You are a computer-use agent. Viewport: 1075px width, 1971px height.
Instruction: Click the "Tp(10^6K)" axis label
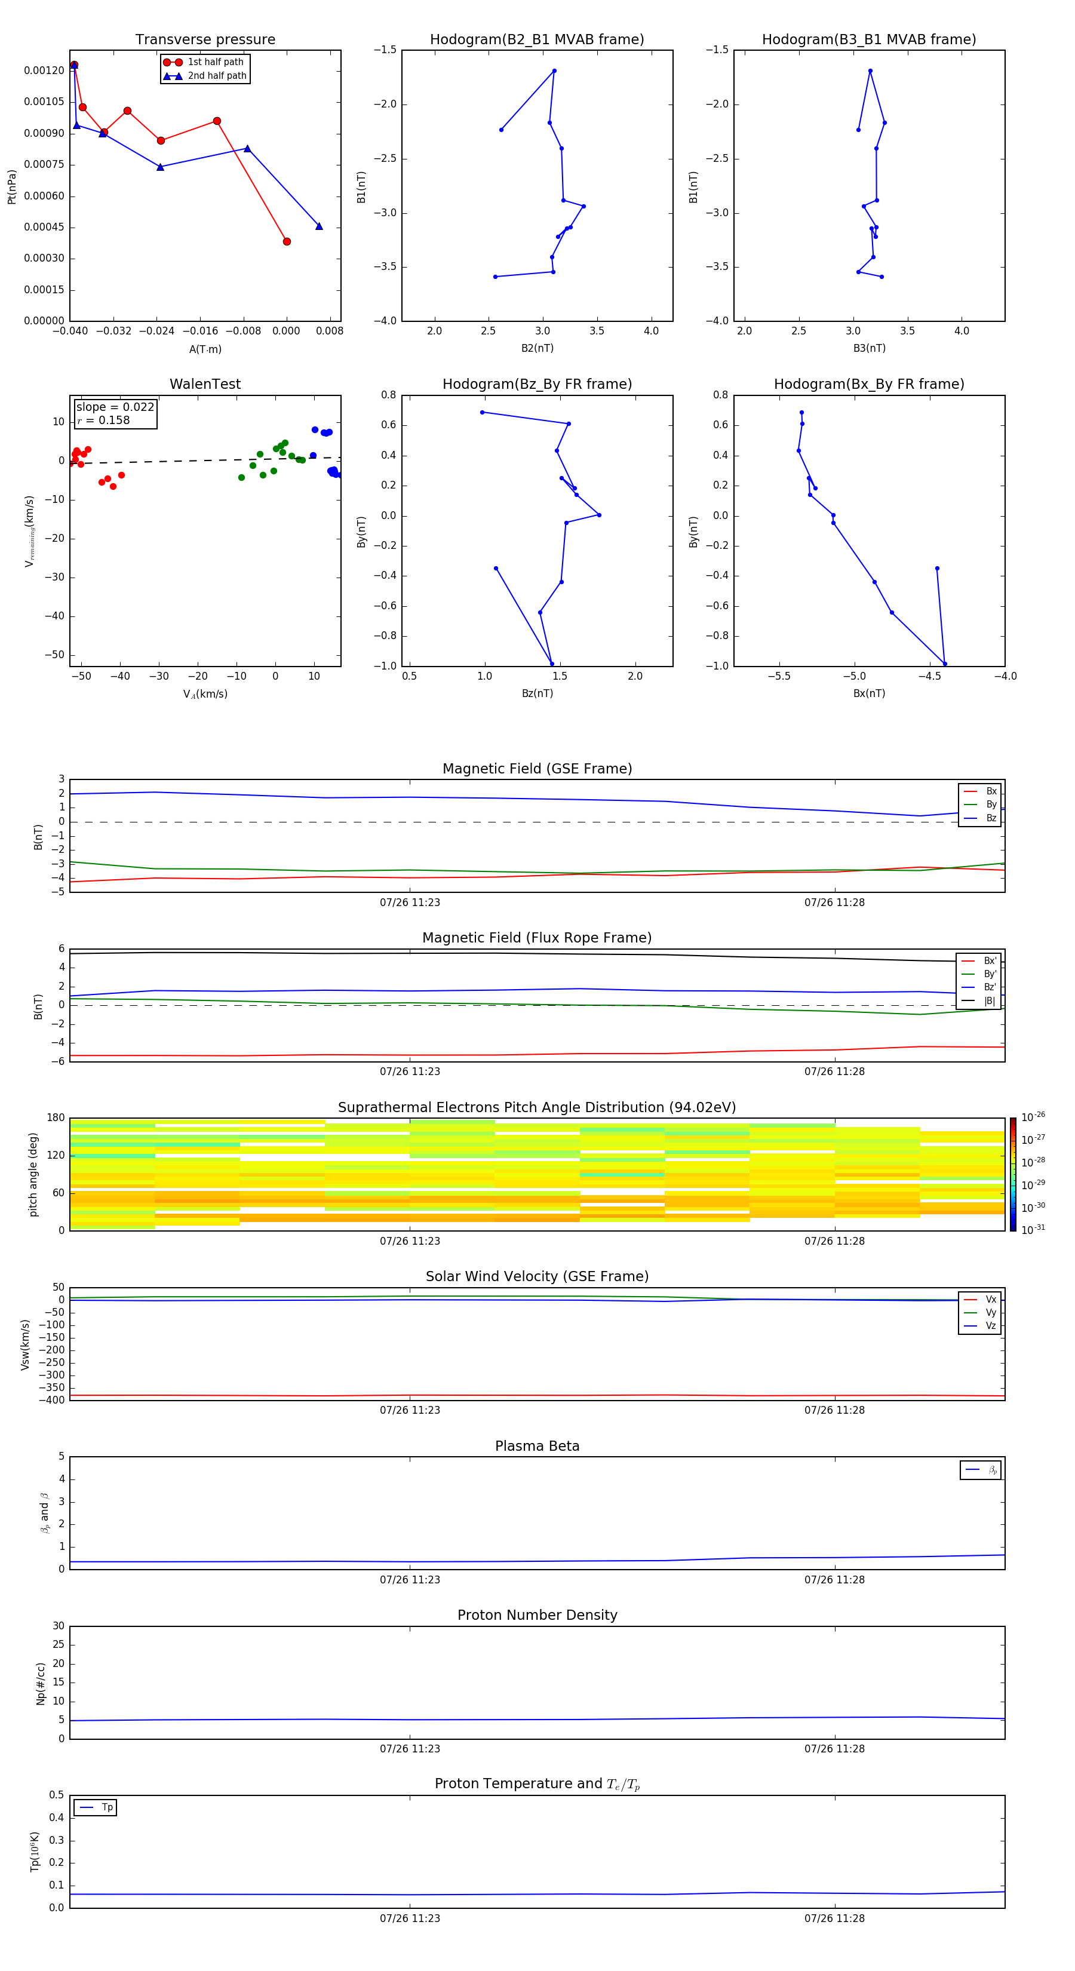coord(35,1852)
